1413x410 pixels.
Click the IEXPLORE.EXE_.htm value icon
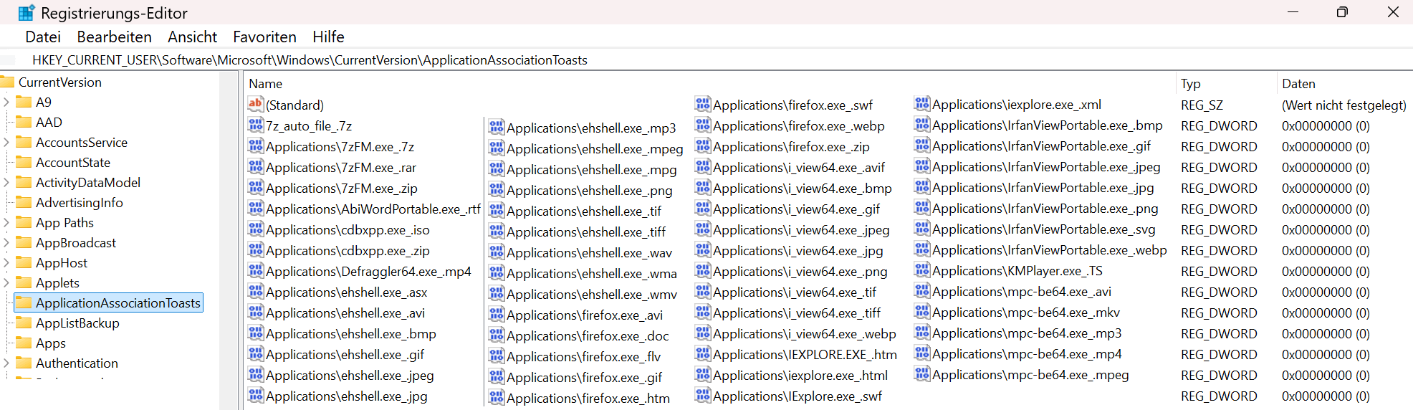pyautogui.click(x=703, y=353)
